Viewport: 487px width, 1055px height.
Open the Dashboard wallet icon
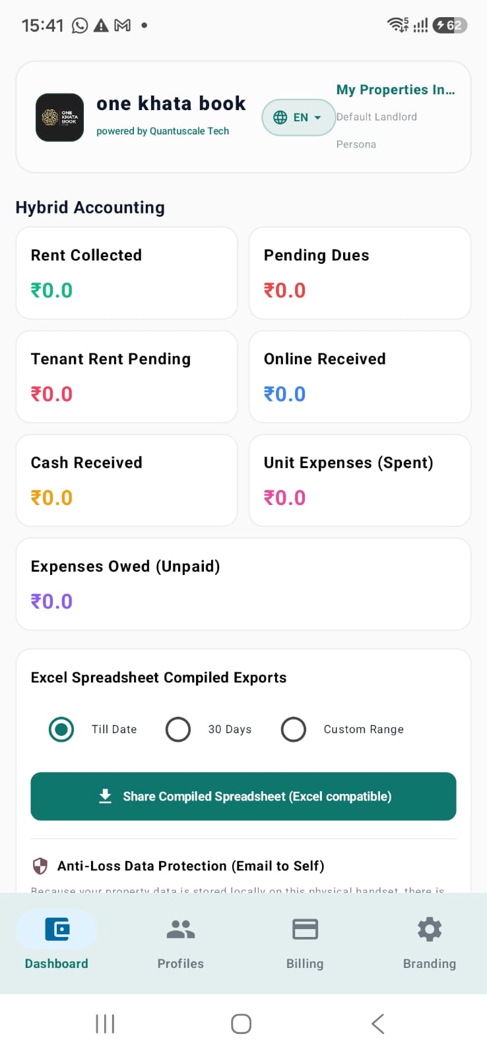[x=57, y=929]
